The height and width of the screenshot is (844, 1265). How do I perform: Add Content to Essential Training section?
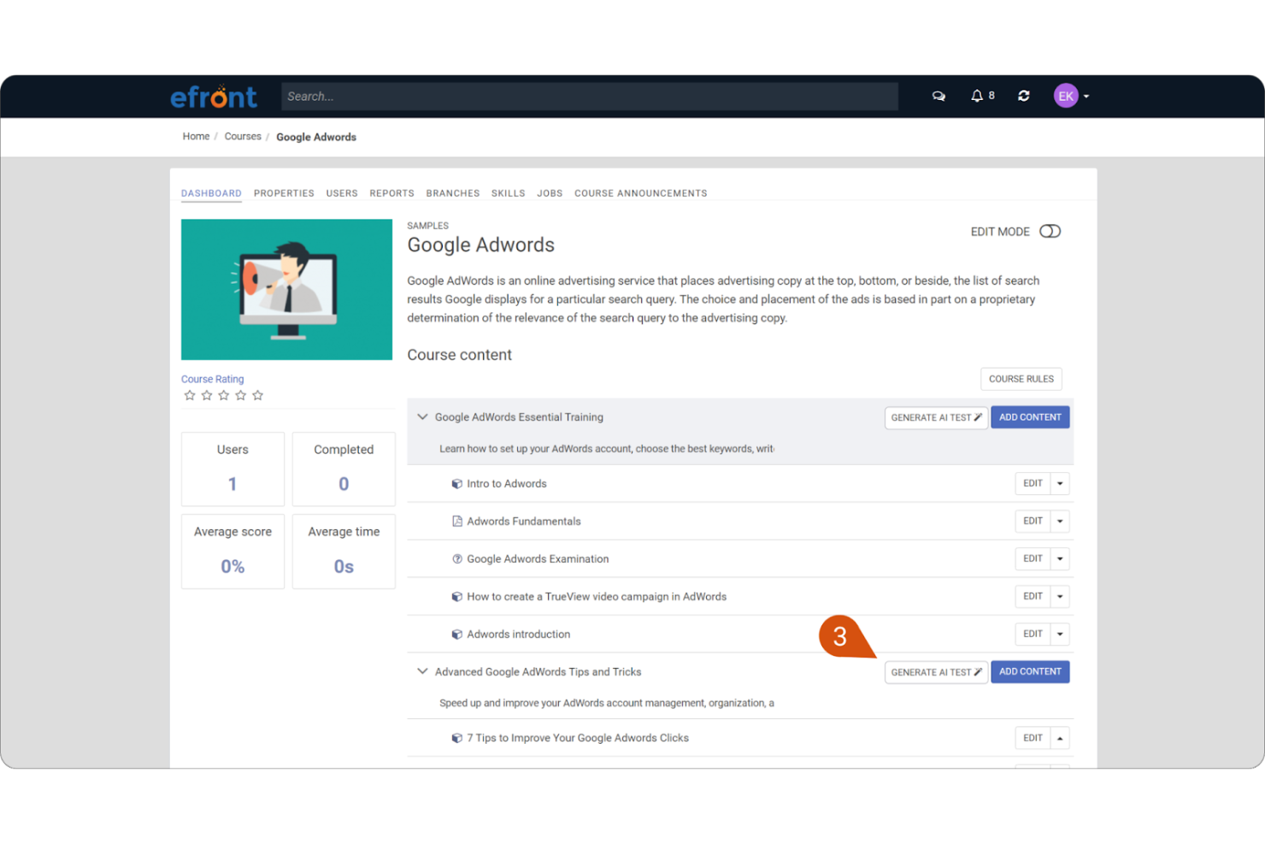click(1030, 417)
